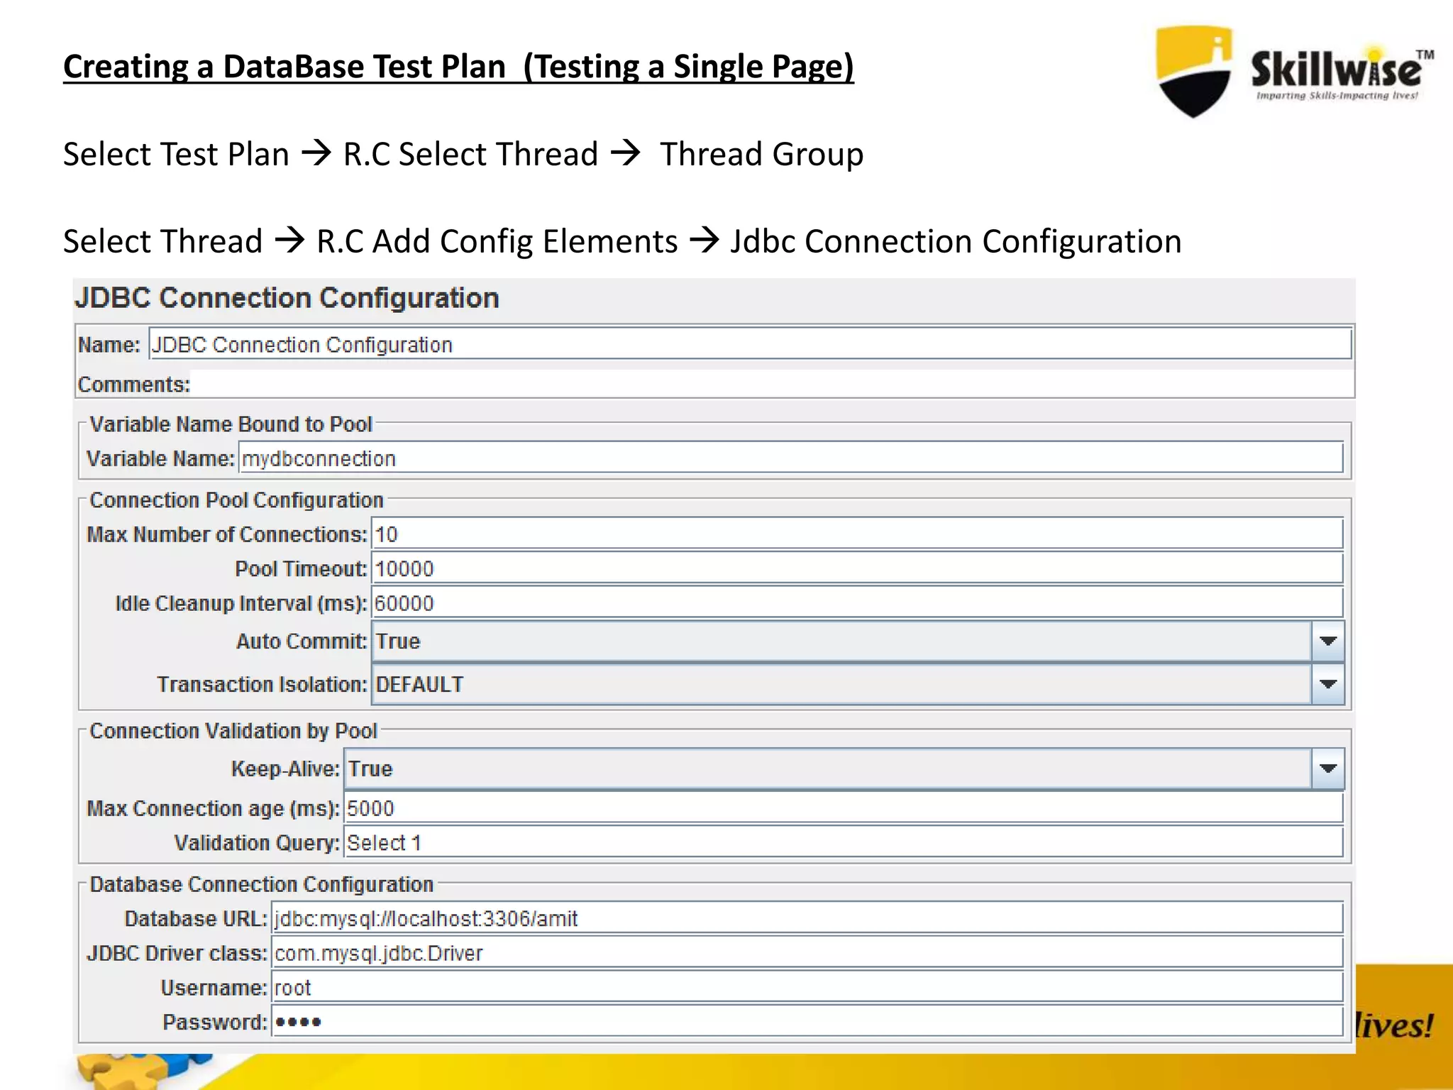Click the Connection Pool Configuration group label
This screenshot has width=1453, height=1090.
(236, 500)
